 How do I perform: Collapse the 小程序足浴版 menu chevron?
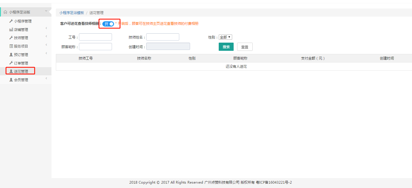pyautogui.click(x=46, y=11)
